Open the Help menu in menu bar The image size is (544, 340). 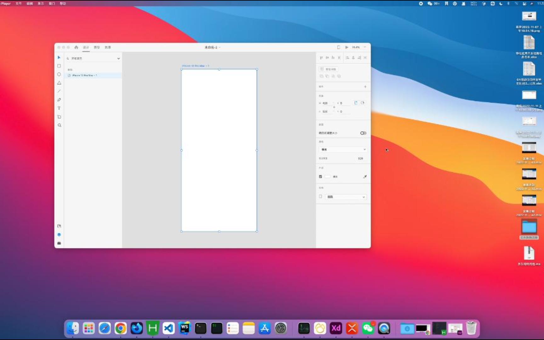63,3
